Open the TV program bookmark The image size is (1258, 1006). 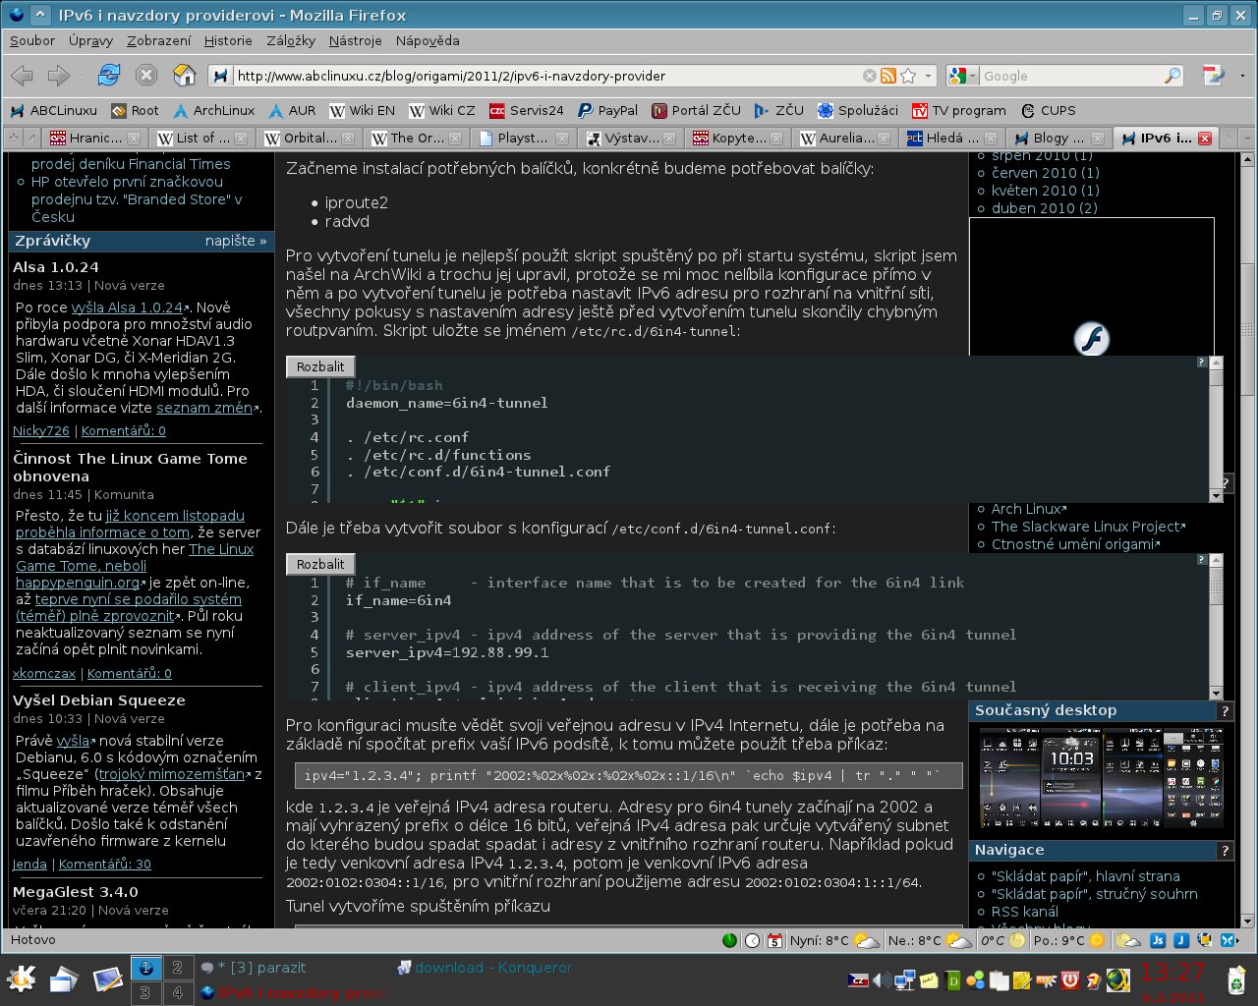[958, 111]
